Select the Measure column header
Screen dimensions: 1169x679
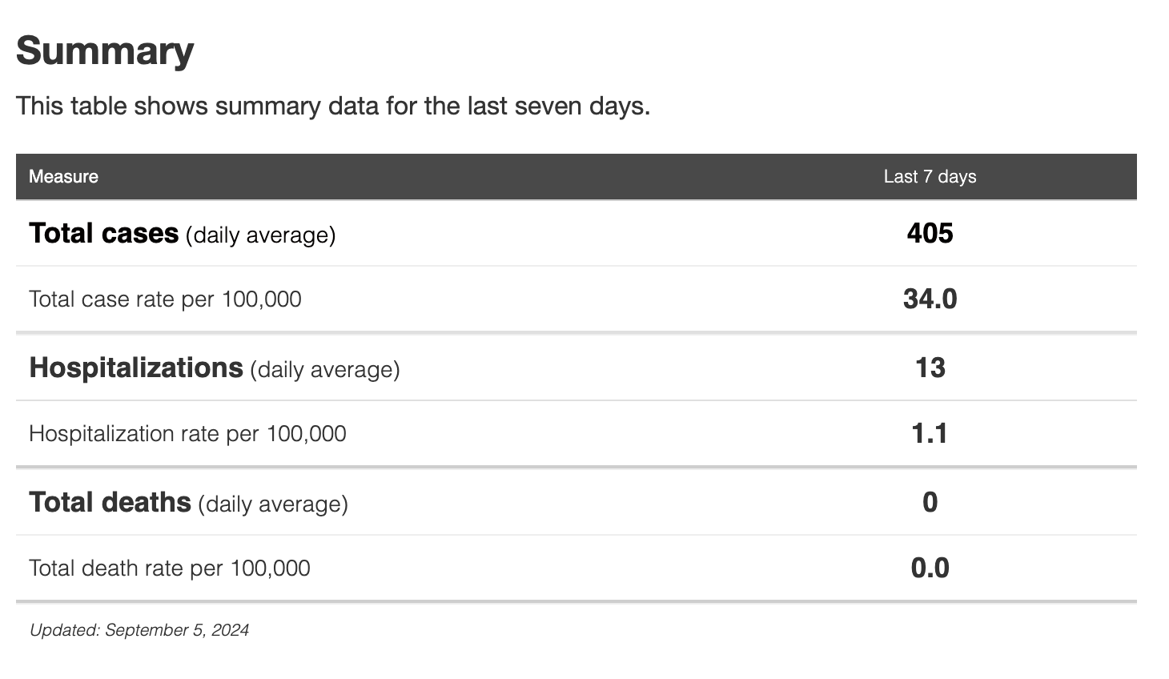pos(63,177)
